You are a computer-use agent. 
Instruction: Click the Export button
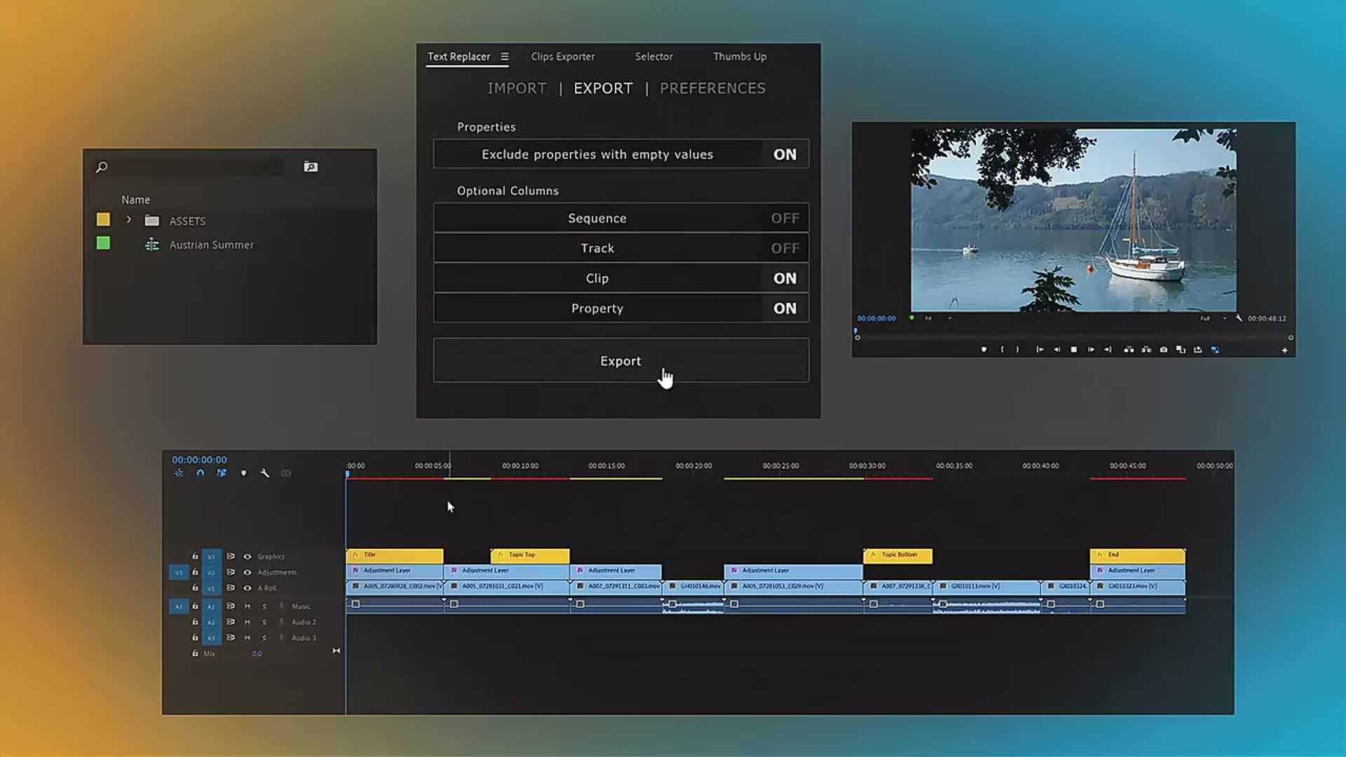(x=620, y=361)
